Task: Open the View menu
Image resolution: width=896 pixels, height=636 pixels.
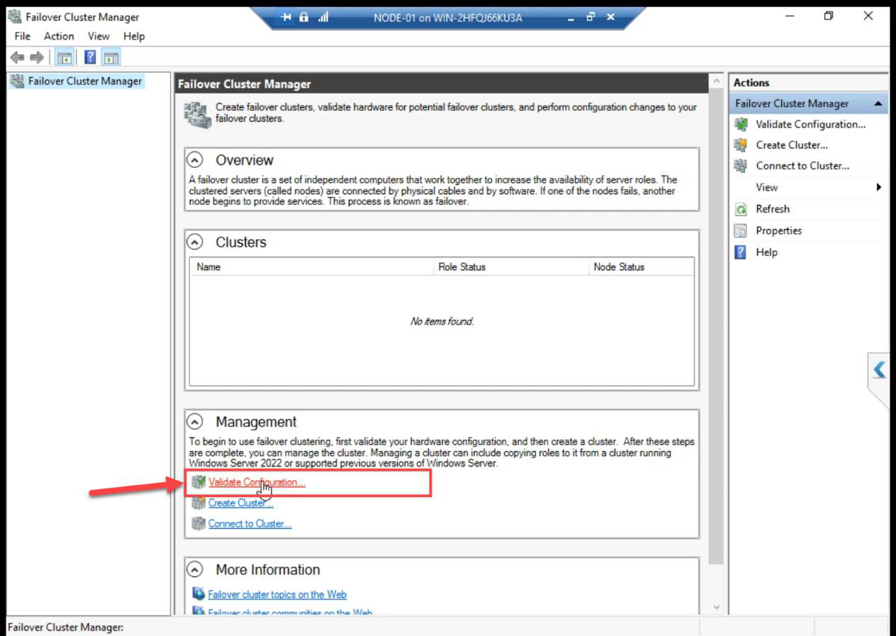Action: 99,36
